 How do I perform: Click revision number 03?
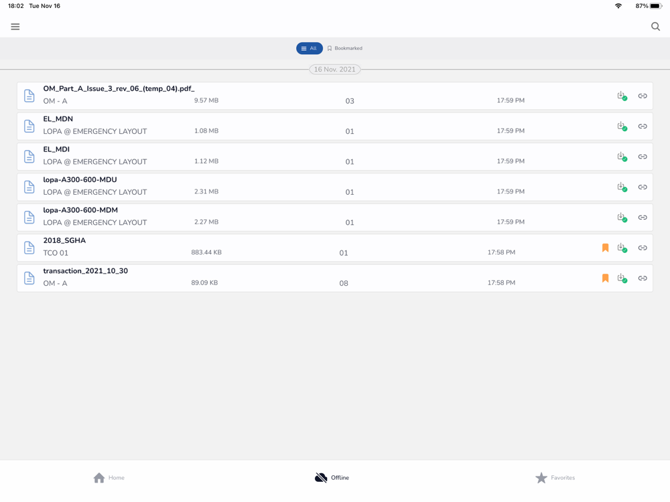point(350,101)
